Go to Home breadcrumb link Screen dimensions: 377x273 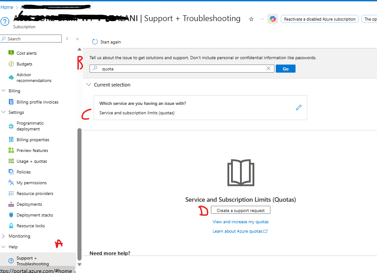tap(7, 7)
